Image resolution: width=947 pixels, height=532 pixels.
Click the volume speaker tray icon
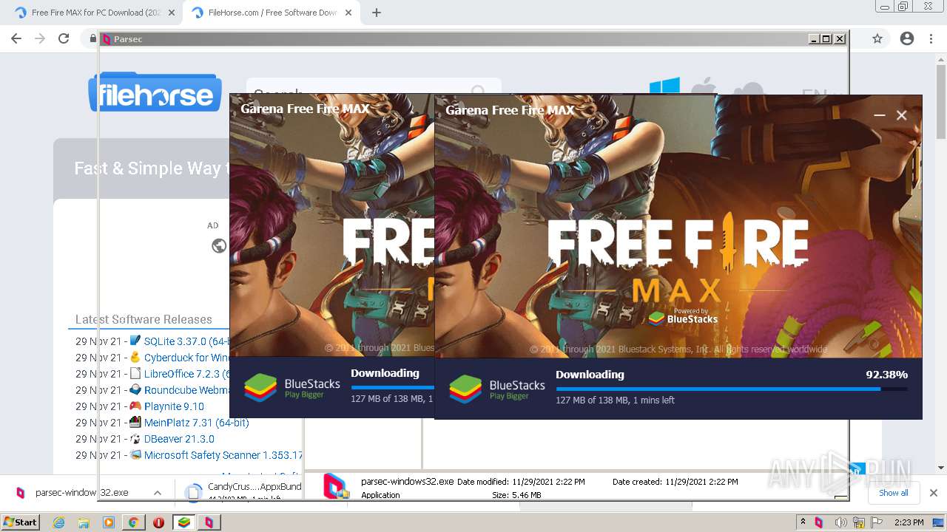tap(843, 522)
